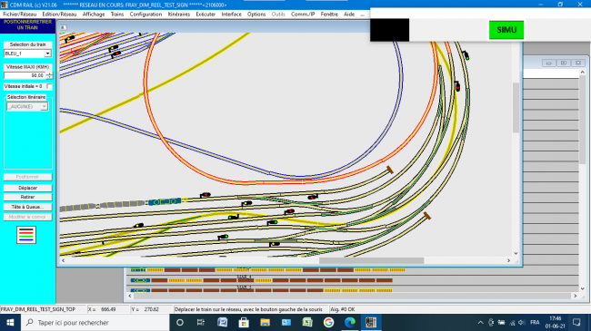Open File Explorer from the taskbar

[265, 322]
